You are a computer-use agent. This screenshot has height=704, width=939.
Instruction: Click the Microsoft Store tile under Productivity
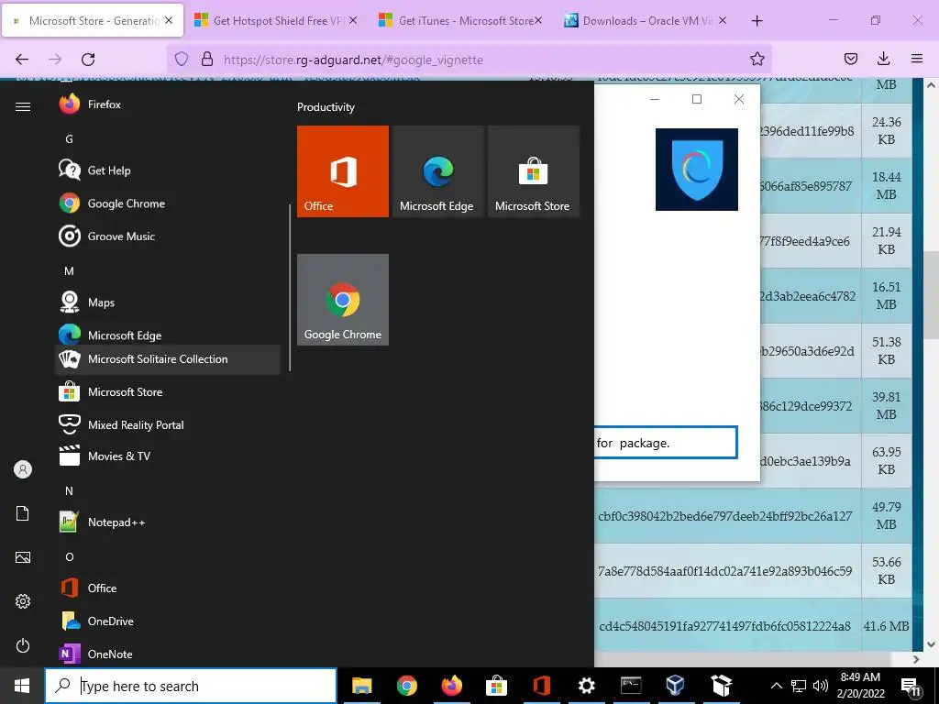[534, 171]
